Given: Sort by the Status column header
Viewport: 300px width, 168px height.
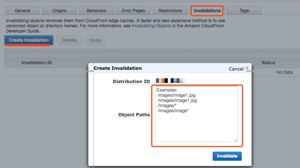Looking at the screenshot, I should 268,63.
